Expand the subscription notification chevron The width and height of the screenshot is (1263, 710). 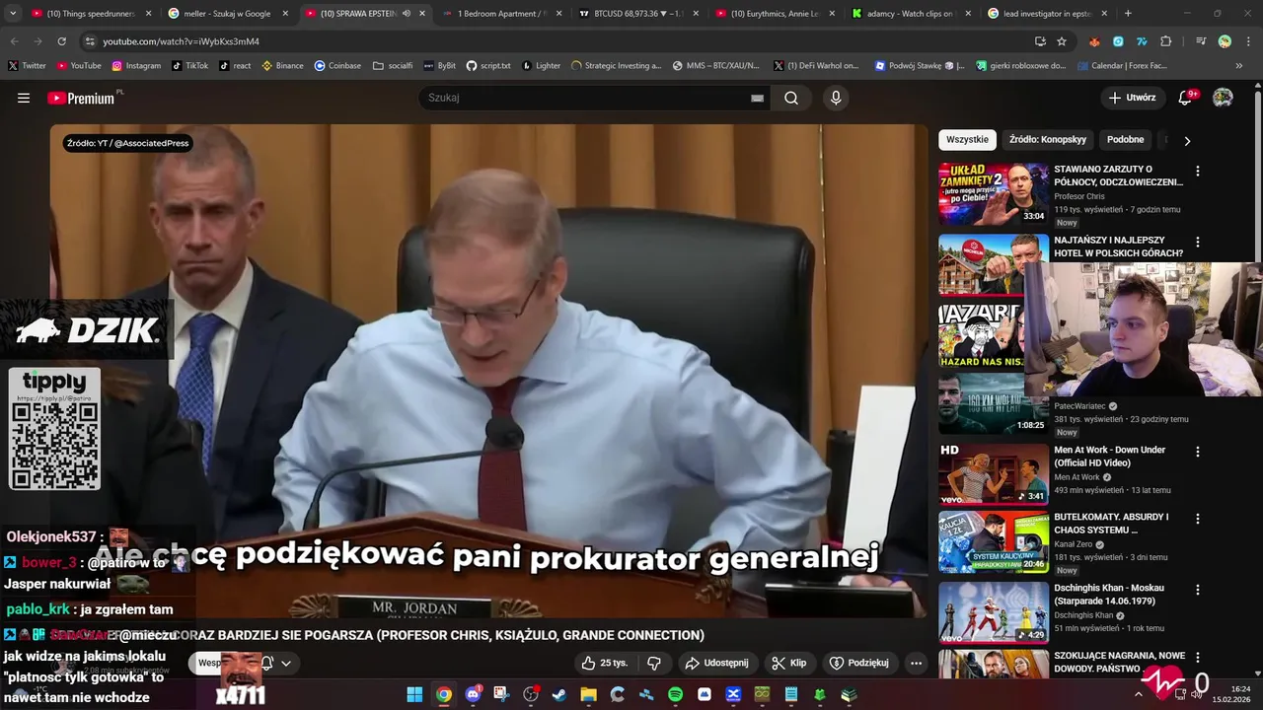(286, 663)
